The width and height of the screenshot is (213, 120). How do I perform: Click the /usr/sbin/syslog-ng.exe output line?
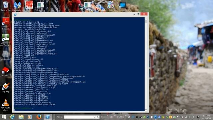[26, 67]
